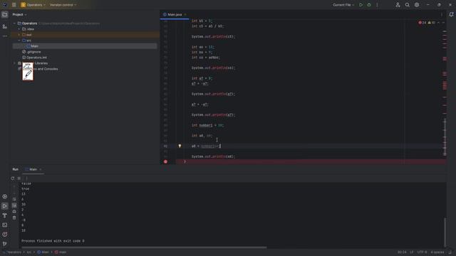Click the UTF-8 encoding status
The width and height of the screenshot is (456, 256).
[422, 252]
